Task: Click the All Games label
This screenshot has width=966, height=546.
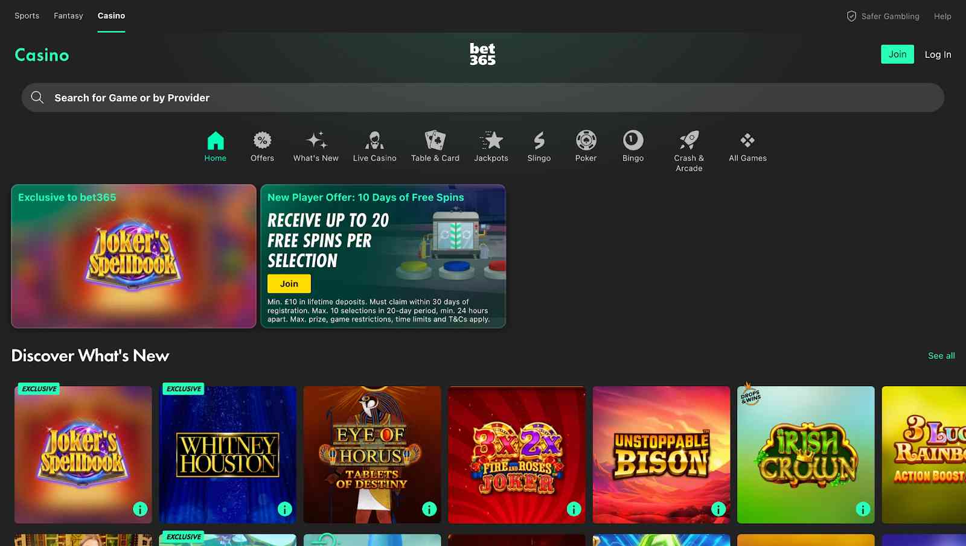Action: point(747,158)
